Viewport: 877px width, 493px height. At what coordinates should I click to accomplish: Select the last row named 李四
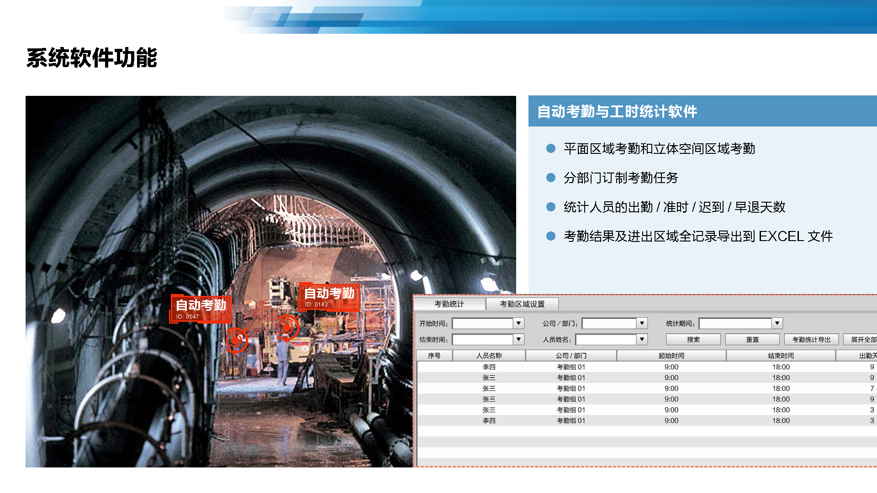(x=647, y=421)
